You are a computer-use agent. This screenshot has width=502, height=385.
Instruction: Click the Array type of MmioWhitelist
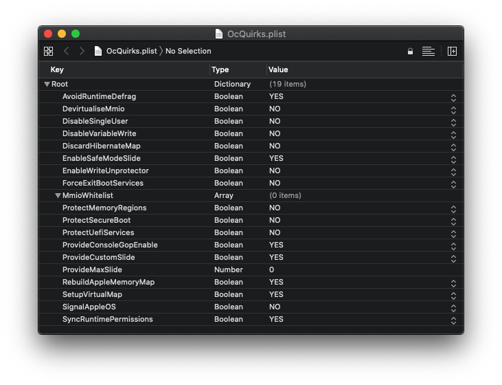tap(223, 195)
